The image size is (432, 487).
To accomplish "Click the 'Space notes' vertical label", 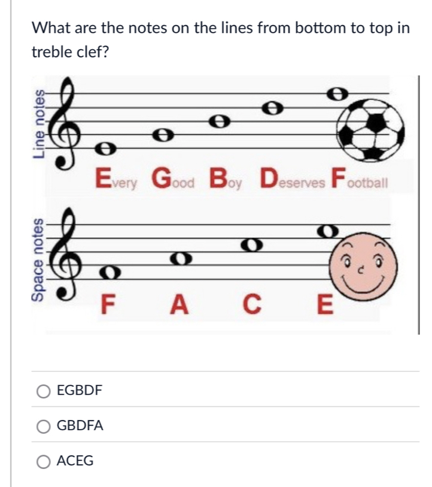I will tap(39, 253).
